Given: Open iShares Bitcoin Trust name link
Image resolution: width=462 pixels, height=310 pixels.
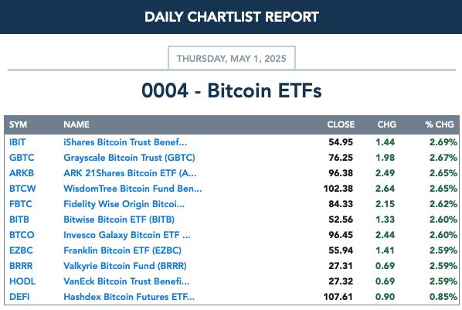Looking at the screenshot, I should tap(125, 142).
